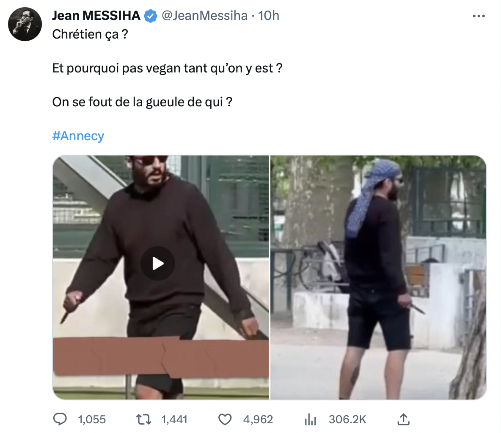Click the Jean MESSIHA display name
Image resolution: width=501 pixels, height=433 pixels.
[96, 16]
